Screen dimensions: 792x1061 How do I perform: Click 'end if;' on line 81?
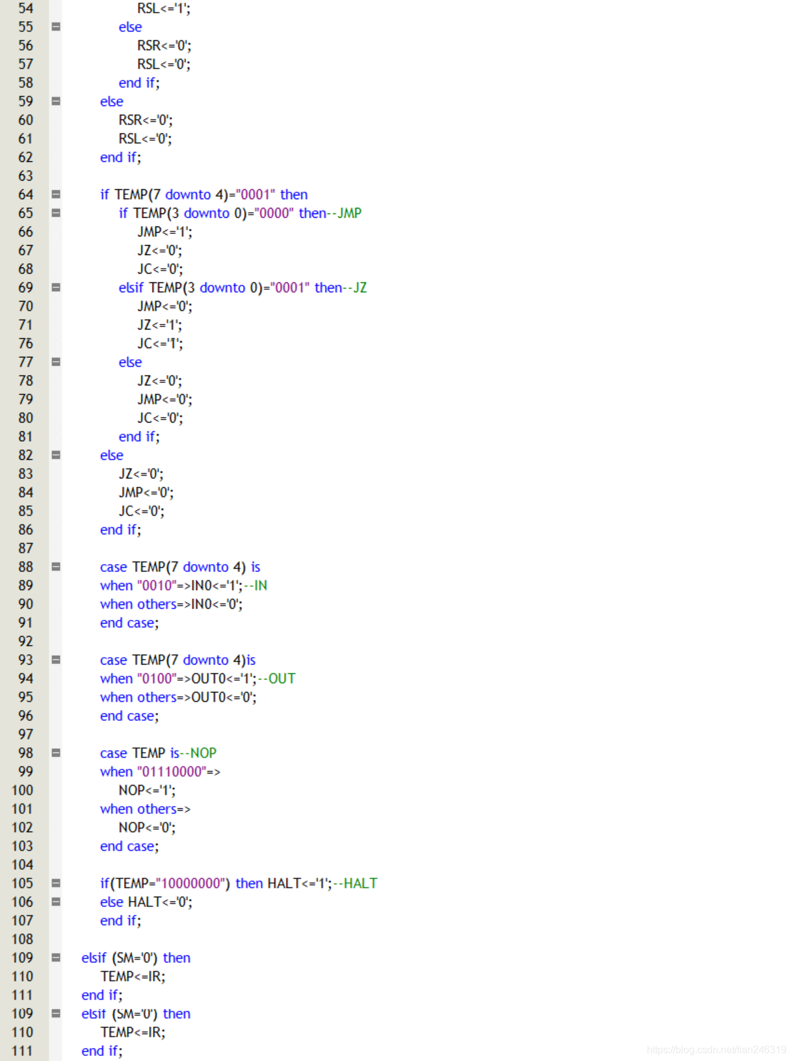pyautogui.click(x=139, y=437)
